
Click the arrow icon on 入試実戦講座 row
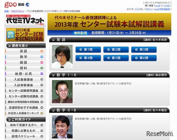click(x=42, y=85)
